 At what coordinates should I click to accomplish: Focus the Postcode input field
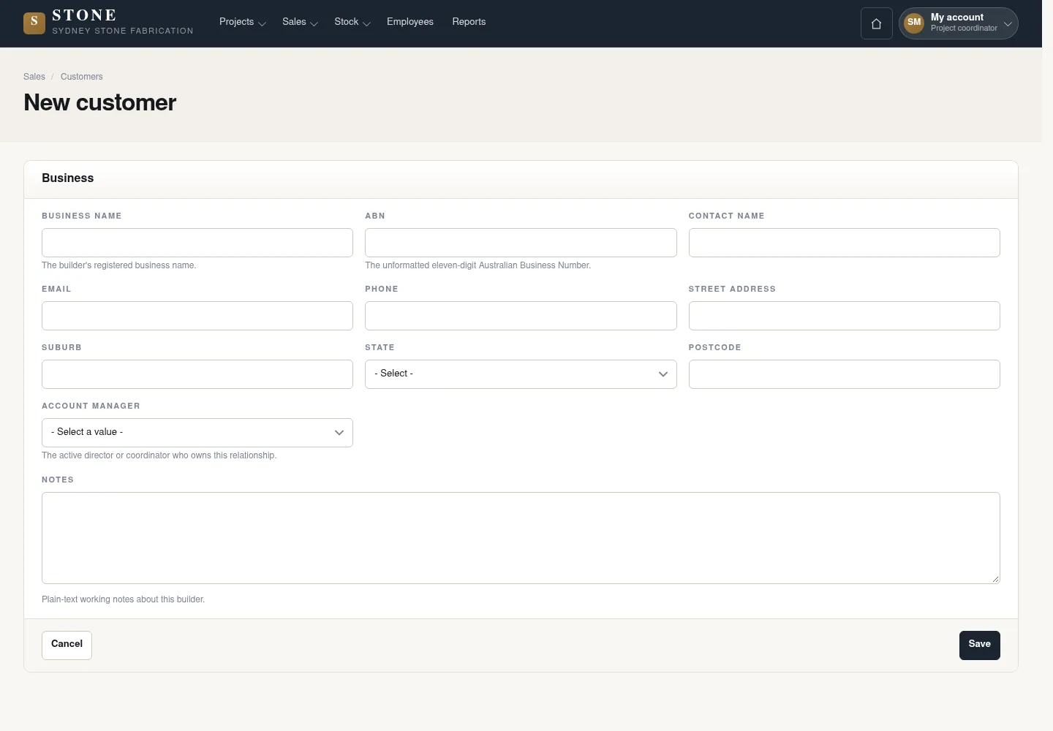click(x=844, y=374)
